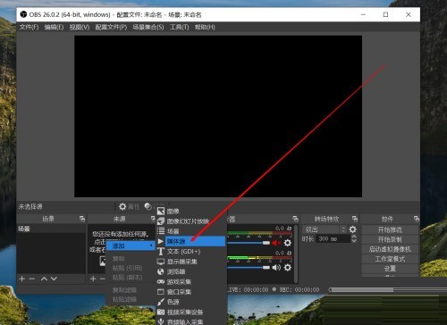Mute the second audio track's speaker

tap(276, 268)
